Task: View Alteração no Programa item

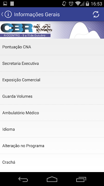Action: pyautogui.click(x=52, y=146)
